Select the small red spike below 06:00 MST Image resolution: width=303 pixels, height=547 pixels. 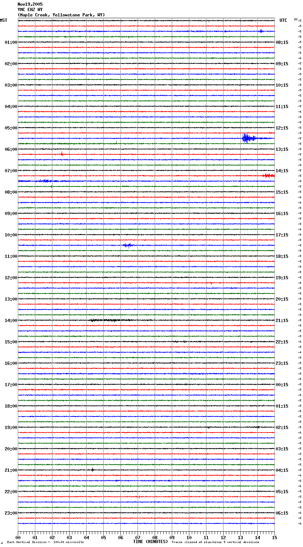(x=62, y=154)
